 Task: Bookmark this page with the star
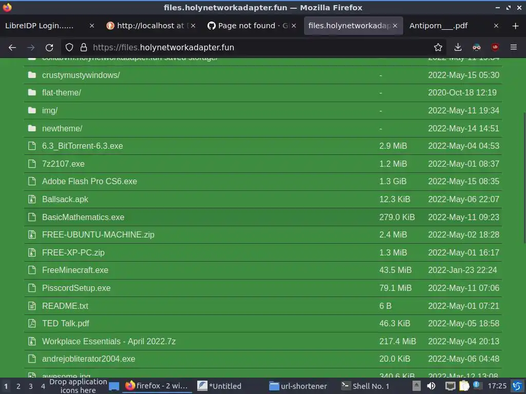pos(438,48)
